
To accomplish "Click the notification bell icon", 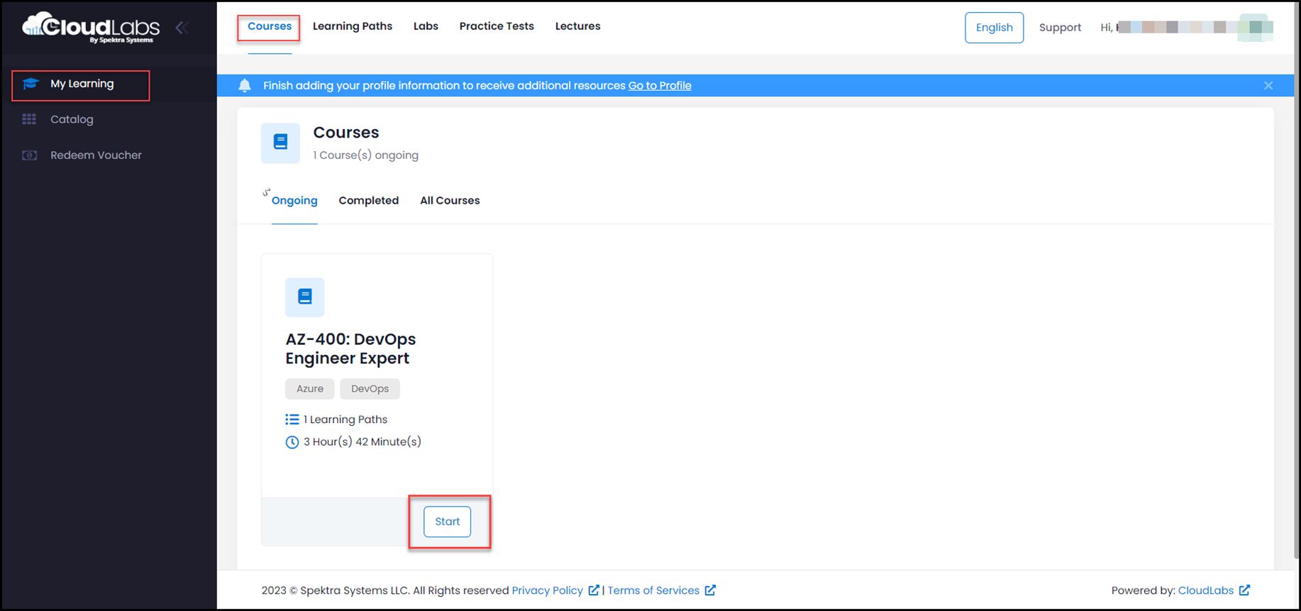I will [x=245, y=85].
